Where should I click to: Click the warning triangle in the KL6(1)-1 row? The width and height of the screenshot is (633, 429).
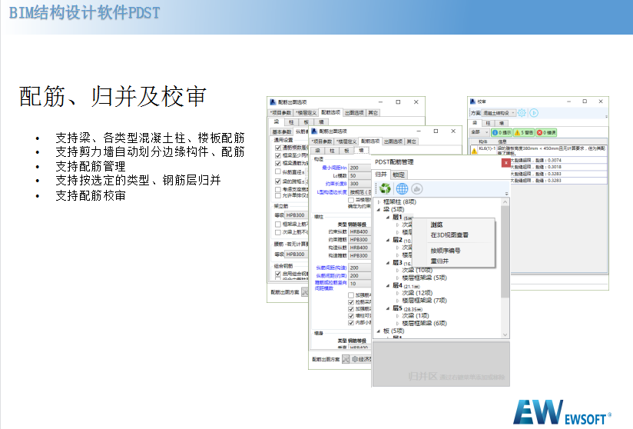tap(474, 151)
